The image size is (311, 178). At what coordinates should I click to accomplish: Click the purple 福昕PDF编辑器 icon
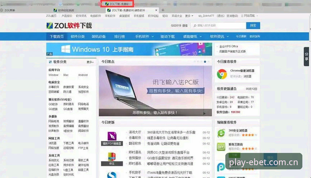[112, 136]
